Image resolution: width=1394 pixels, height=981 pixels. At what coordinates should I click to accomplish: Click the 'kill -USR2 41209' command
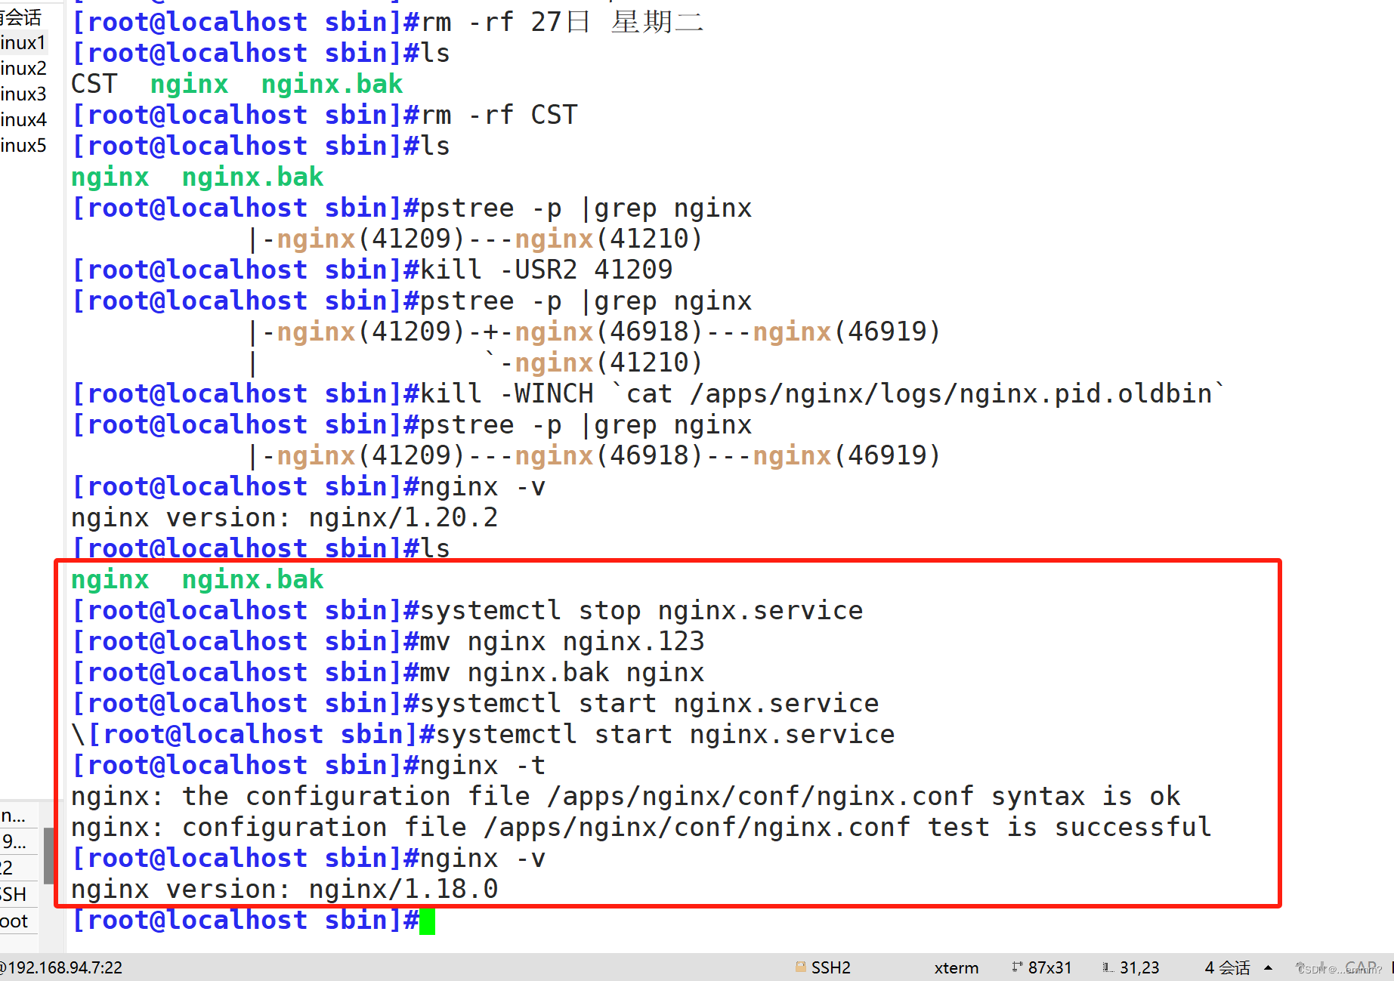click(546, 270)
